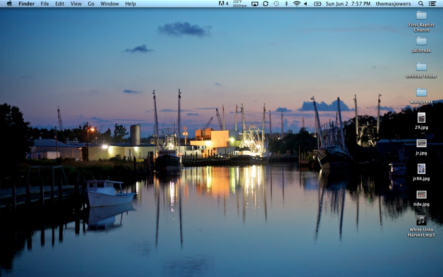
Task: Click the sync status icon in menu bar
Action: pos(265,3)
